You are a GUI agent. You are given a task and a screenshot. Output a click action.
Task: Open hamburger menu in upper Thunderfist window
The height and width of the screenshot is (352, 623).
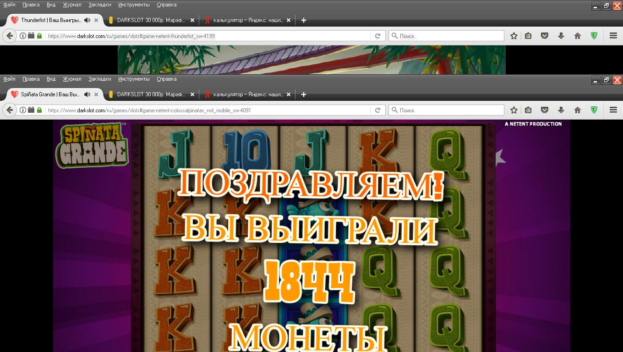pos(613,36)
